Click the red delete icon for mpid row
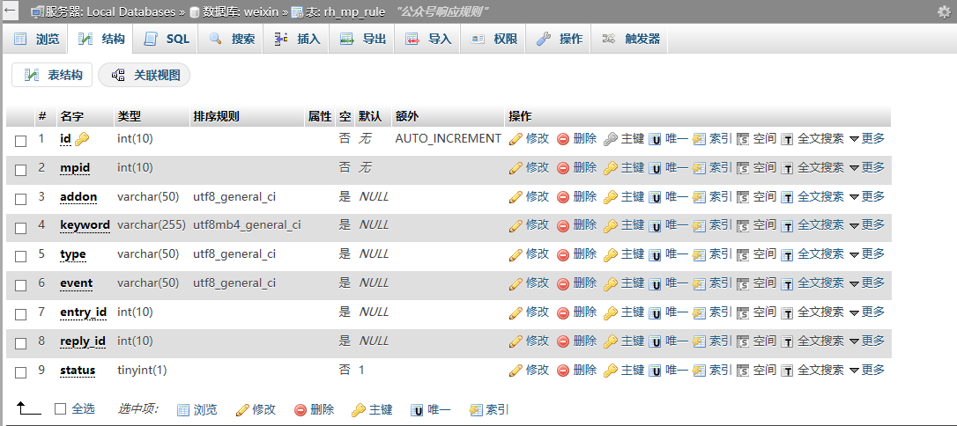Image resolution: width=957 pixels, height=426 pixels. (x=563, y=168)
